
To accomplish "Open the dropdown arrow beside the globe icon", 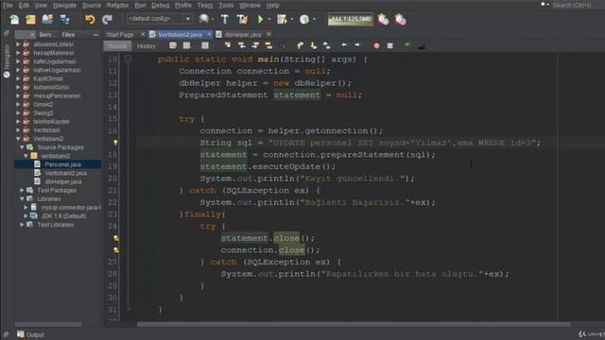I will [213, 19].
